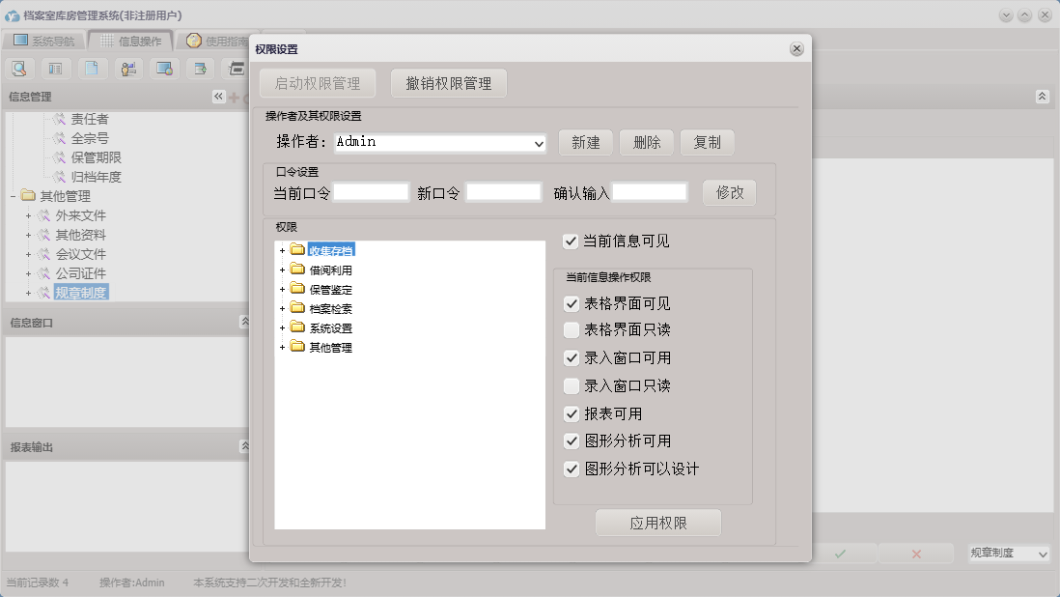Expand the 保管鉴定 node in the permission tree
1060x597 pixels.
click(283, 290)
